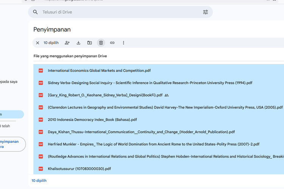The width and height of the screenshot is (284, 189).
Task: Move selected files to trash
Action: tap(101, 43)
